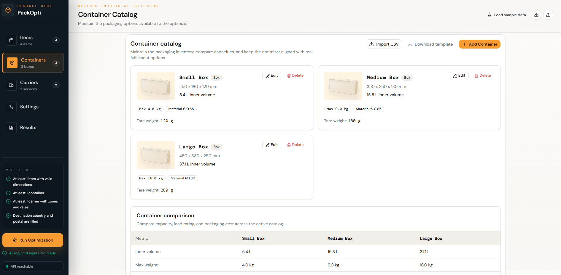Edit the Large Box container
Screen dimensions: 561x275
[x=272, y=145]
